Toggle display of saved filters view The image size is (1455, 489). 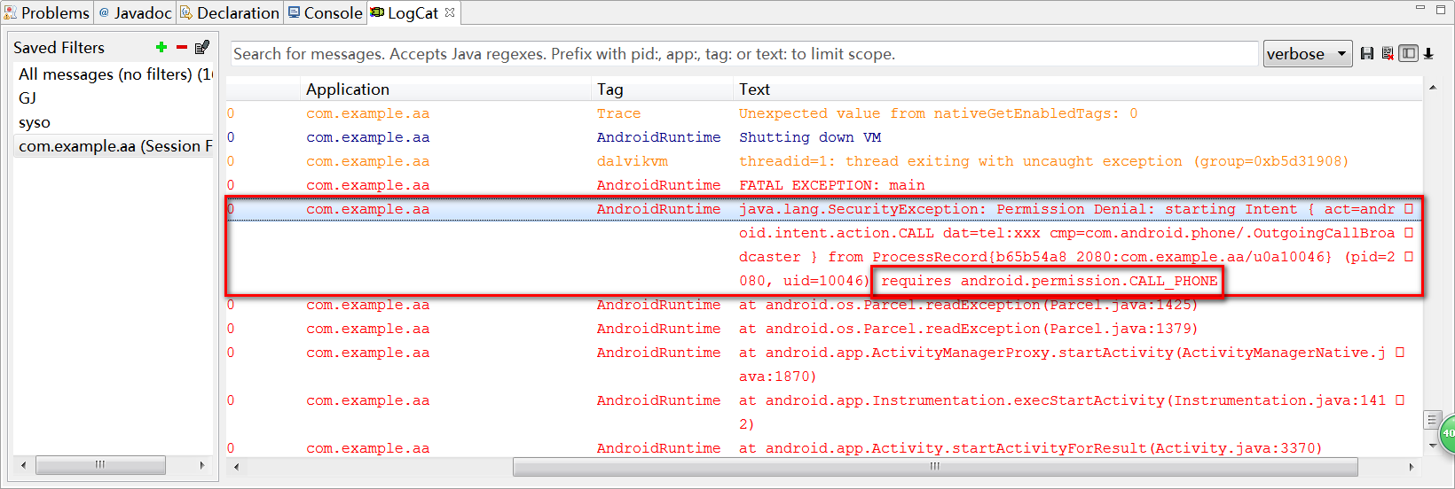1408,54
